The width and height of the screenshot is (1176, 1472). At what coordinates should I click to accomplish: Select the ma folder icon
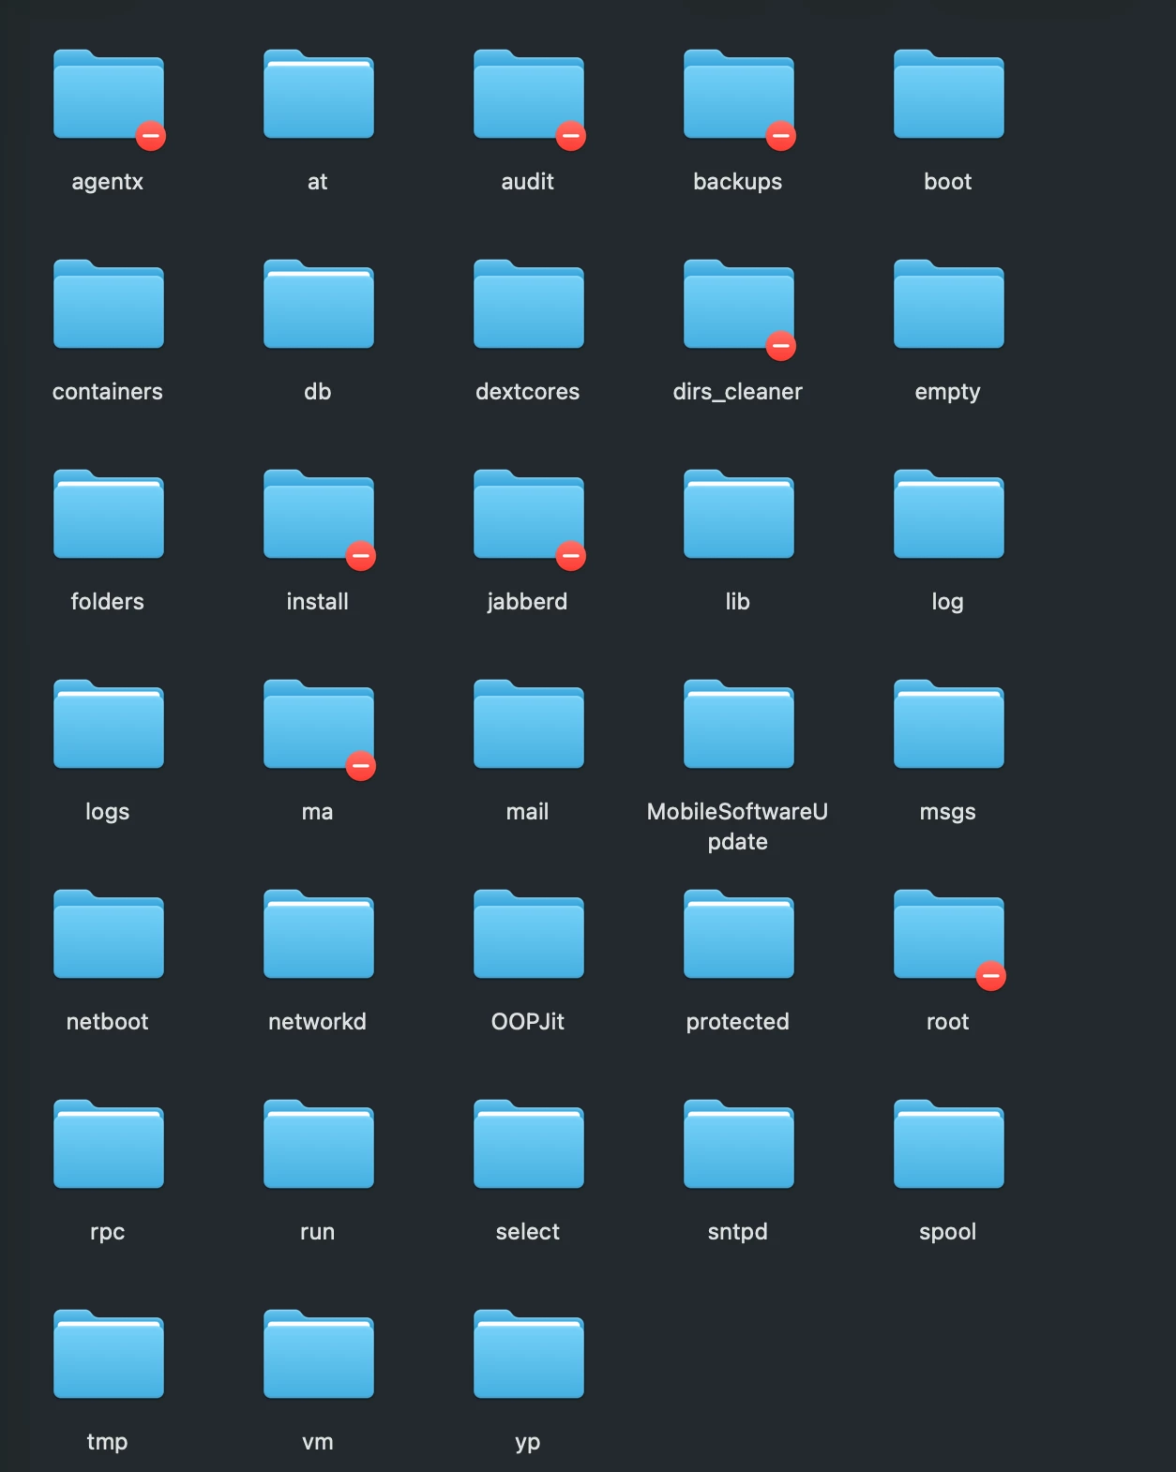[319, 724]
